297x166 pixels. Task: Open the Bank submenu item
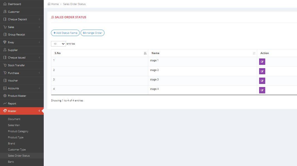coord(11,162)
